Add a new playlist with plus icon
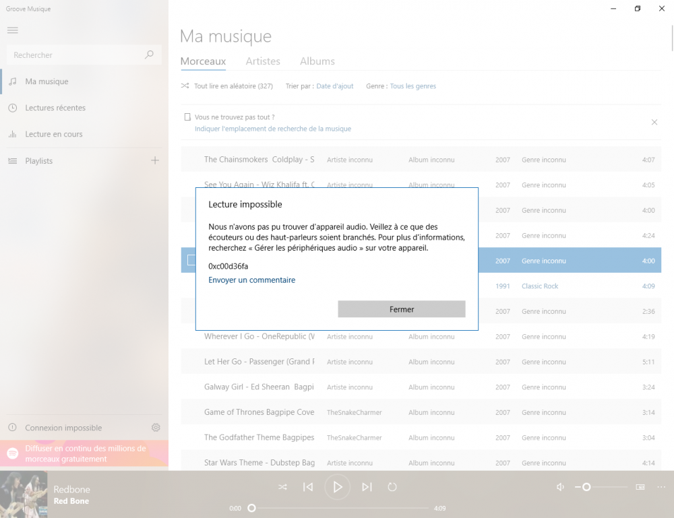The width and height of the screenshot is (674, 518). pyautogui.click(x=155, y=160)
